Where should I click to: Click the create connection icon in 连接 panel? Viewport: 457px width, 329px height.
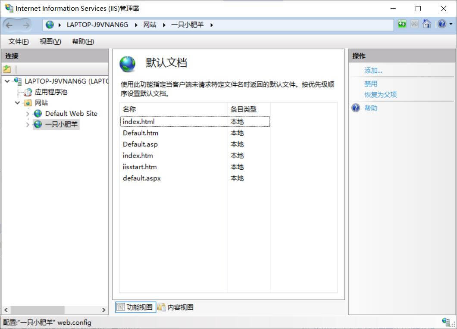[x=7, y=69]
